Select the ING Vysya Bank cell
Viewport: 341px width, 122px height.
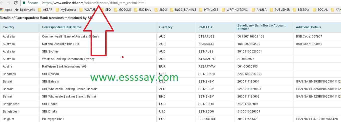click(98, 119)
